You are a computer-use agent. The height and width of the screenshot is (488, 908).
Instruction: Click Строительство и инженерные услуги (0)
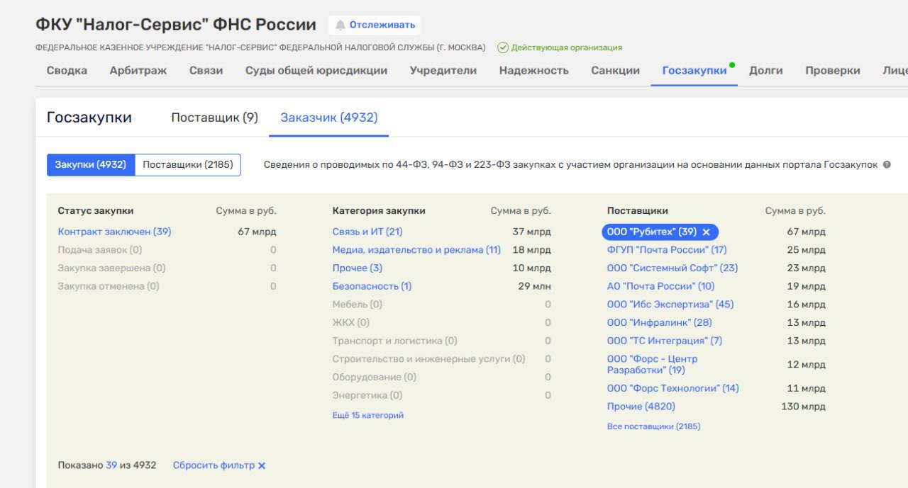428,359
